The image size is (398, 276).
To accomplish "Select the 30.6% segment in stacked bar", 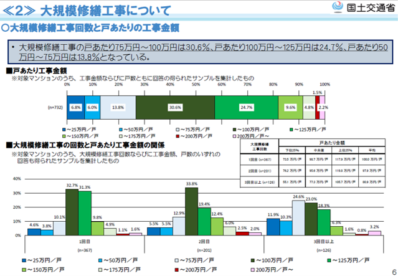I will pyautogui.click(x=175, y=107).
